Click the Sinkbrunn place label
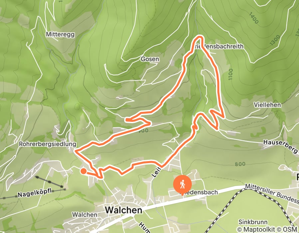299x233 pixels. click(253, 222)
